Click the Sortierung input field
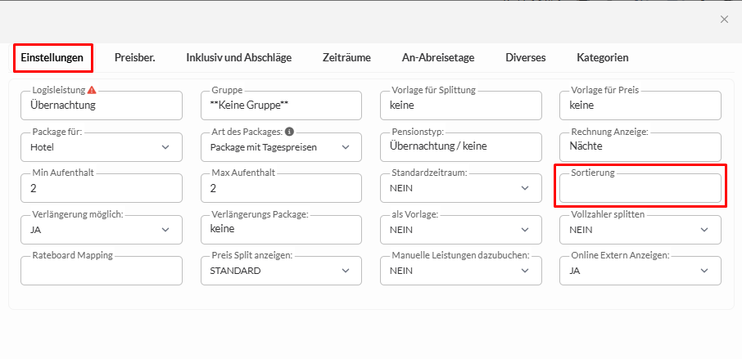Screen dimensions: 742x359 (640, 189)
